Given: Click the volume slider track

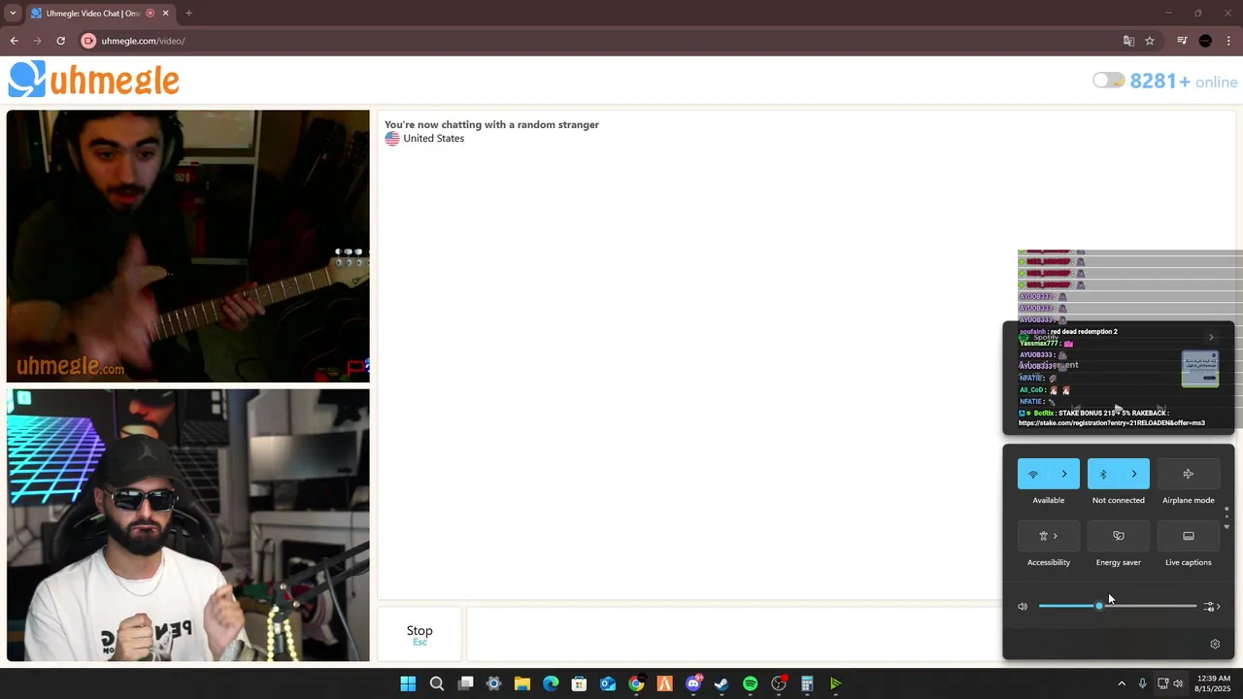Looking at the screenshot, I should point(1118,606).
